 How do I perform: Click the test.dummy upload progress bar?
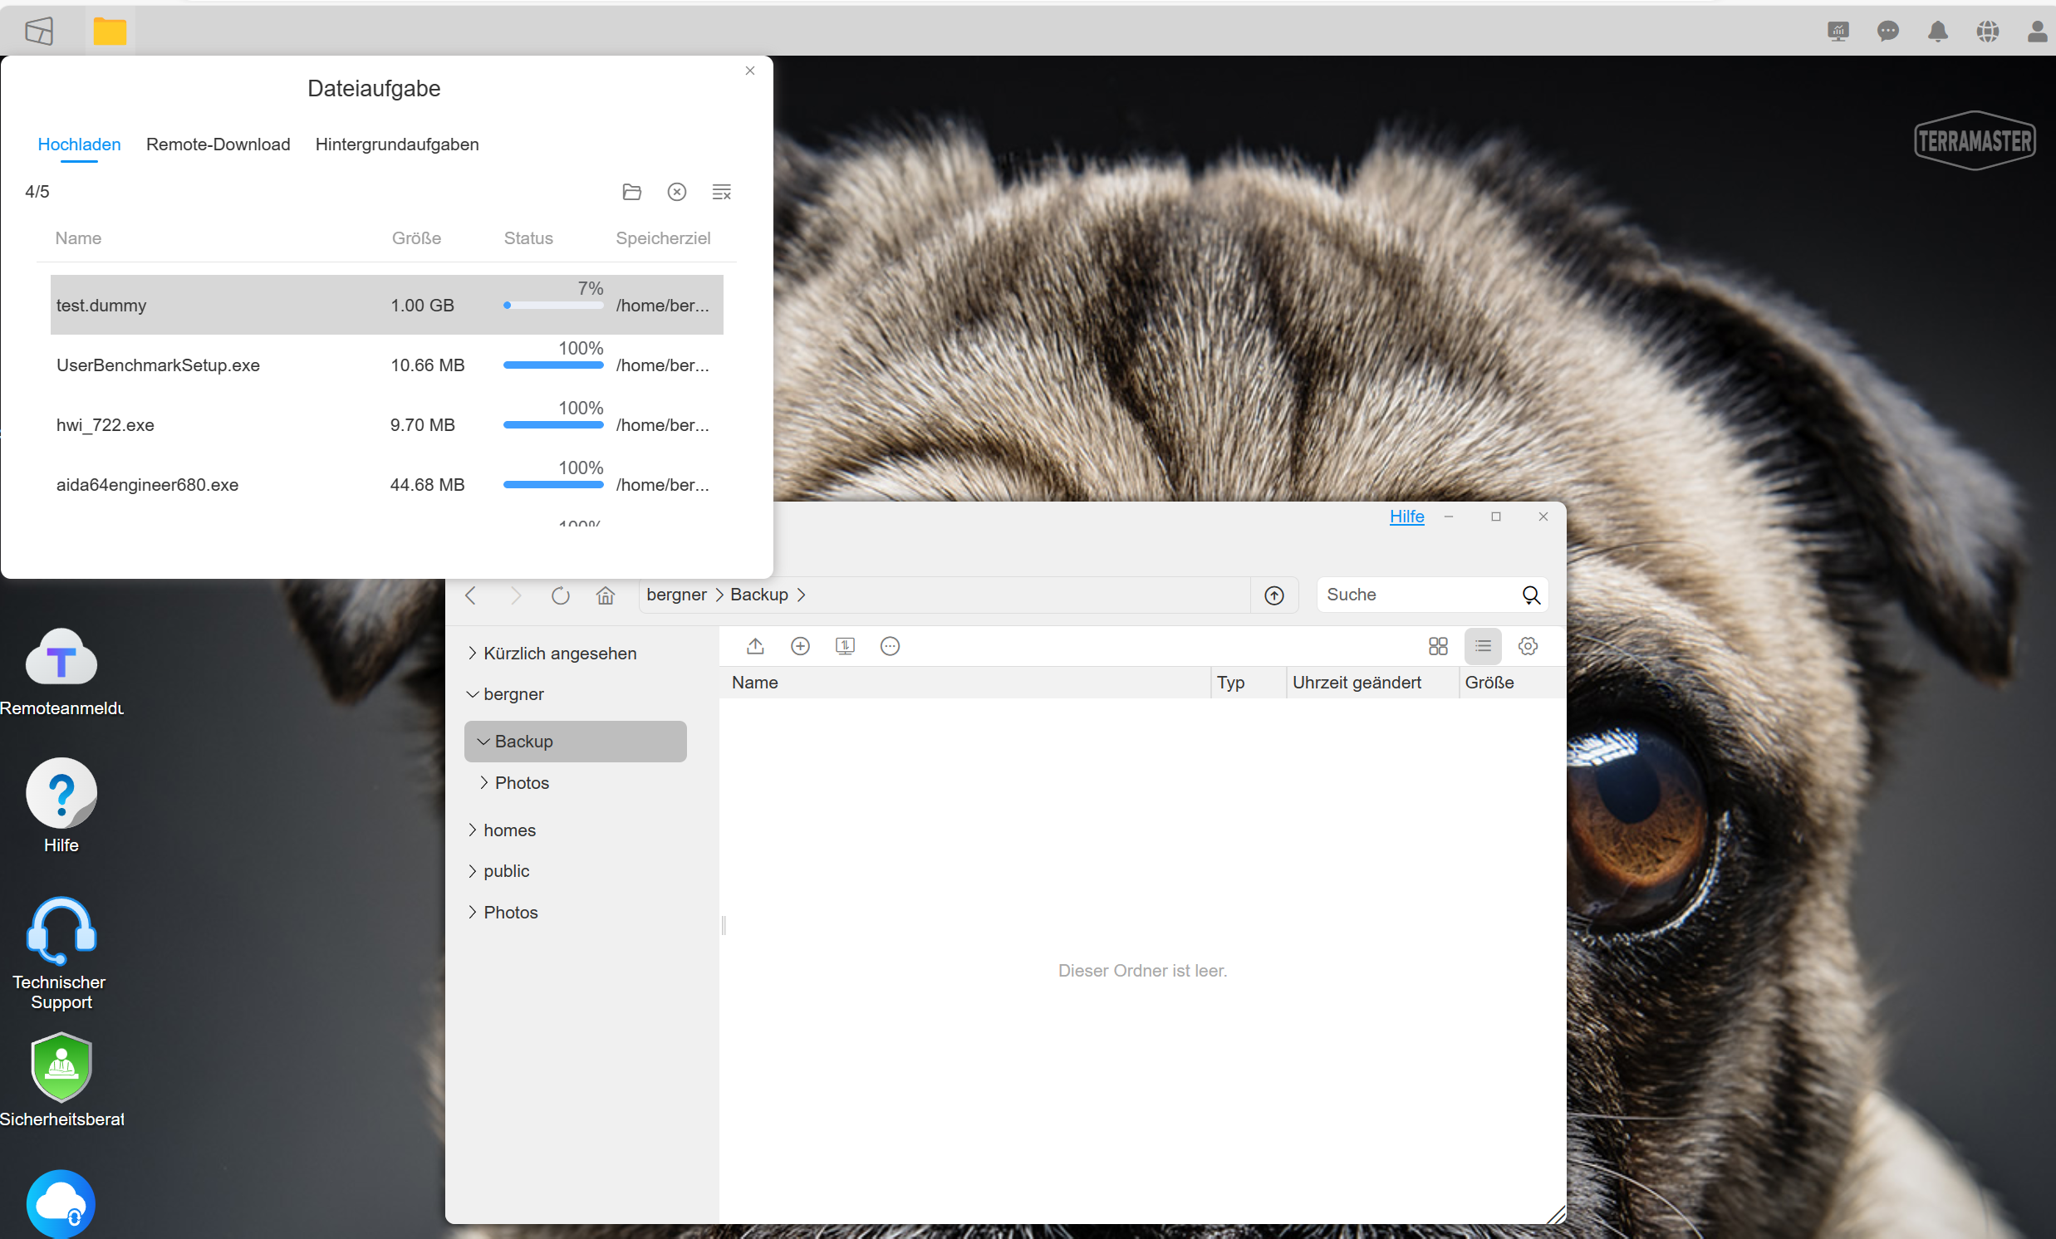[x=553, y=306]
